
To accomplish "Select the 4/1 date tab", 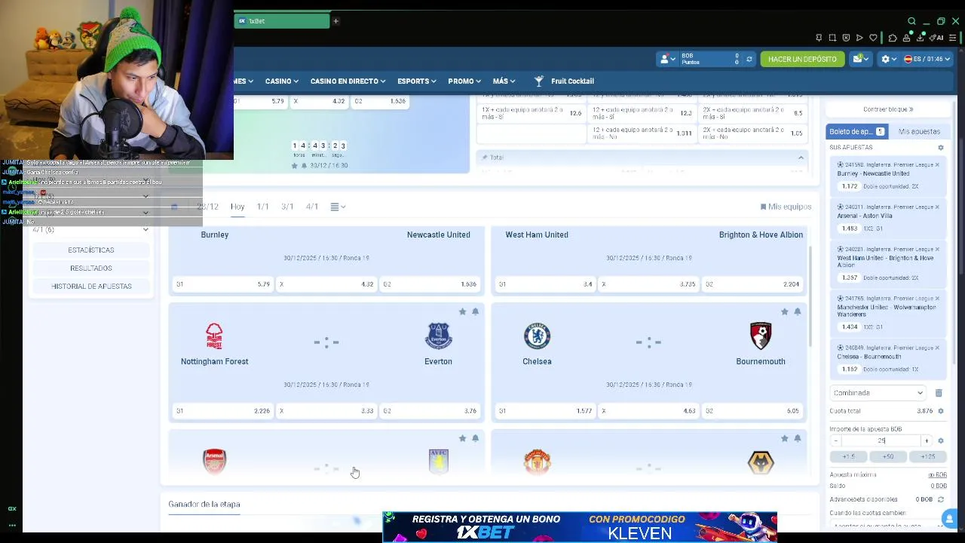I will pyautogui.click(x=312, y=207).
